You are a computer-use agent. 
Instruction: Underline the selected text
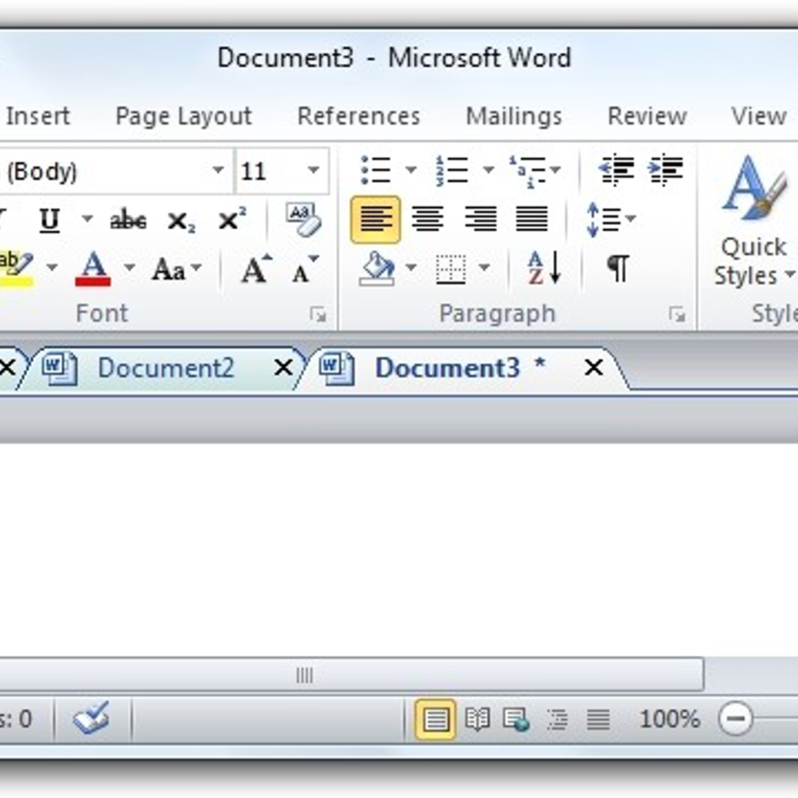50,220
